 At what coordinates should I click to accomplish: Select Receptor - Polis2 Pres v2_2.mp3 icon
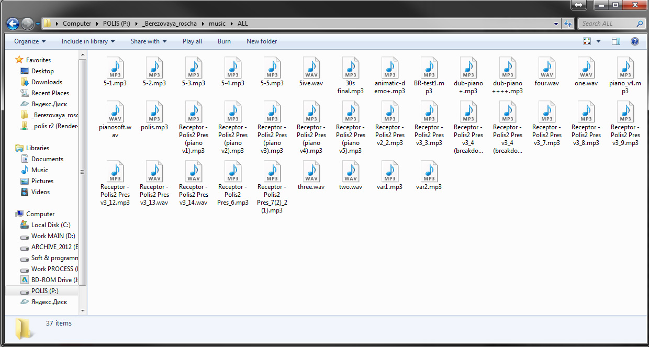[390, 111]
